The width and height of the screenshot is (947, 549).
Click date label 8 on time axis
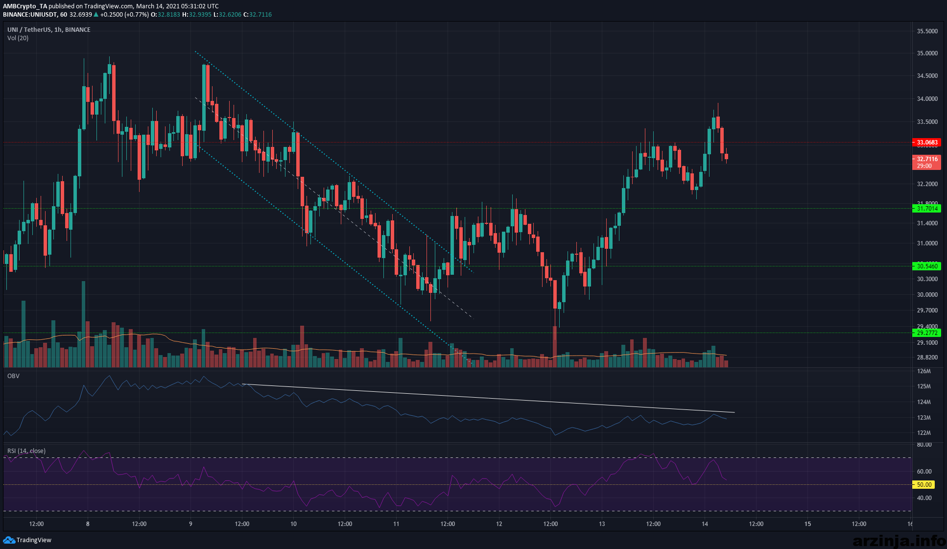[x=88, y=524]
